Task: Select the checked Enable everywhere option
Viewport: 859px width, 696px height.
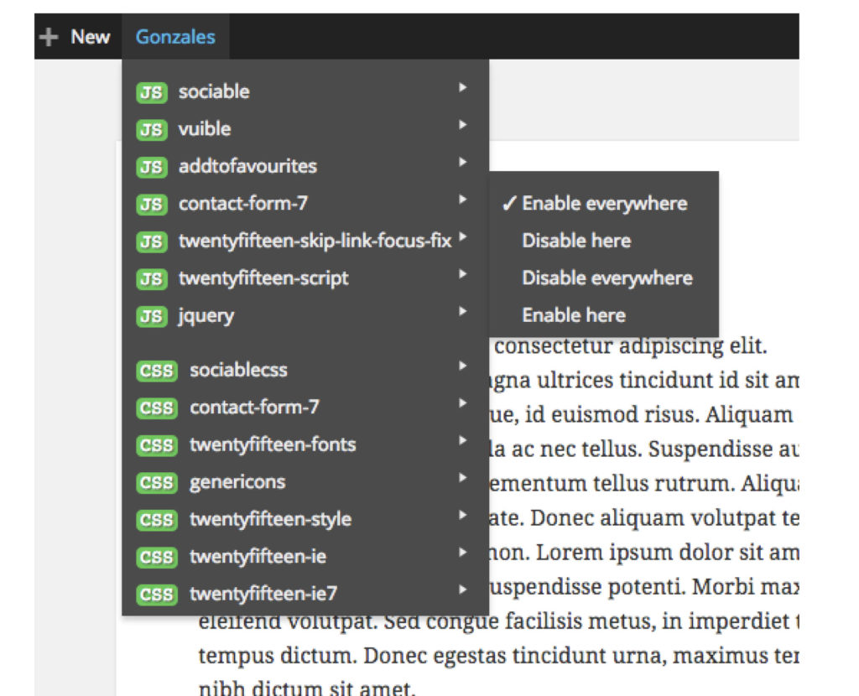Action: coord(604,204)
